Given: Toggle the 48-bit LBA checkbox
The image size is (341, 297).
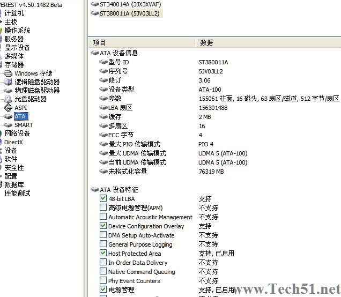Looking at the screenshot, I should 103,198.
